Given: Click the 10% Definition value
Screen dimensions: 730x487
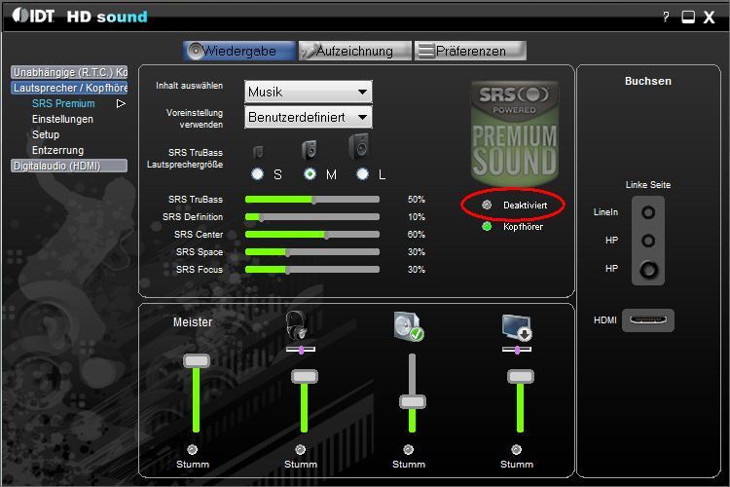Looking at the screenshot, I should (417, 216).
